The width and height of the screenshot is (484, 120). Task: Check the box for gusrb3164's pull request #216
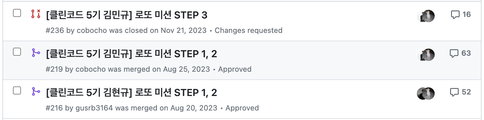coord(17,90)
